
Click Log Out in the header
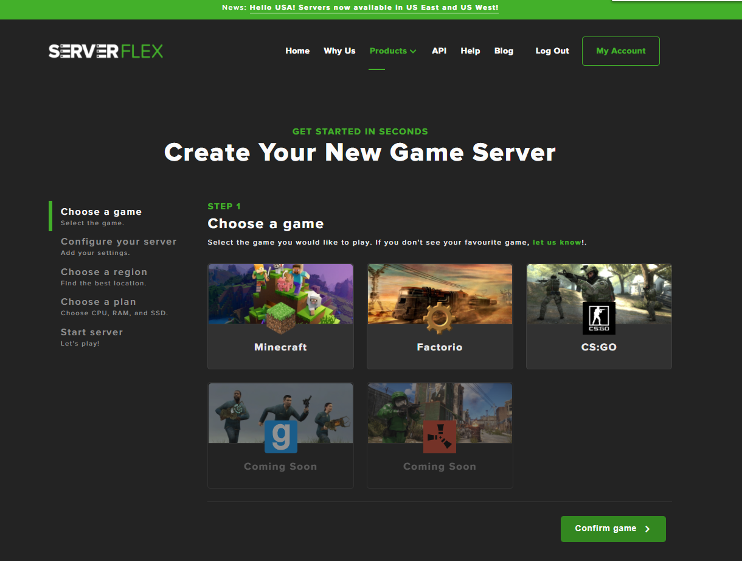(552, 51)
